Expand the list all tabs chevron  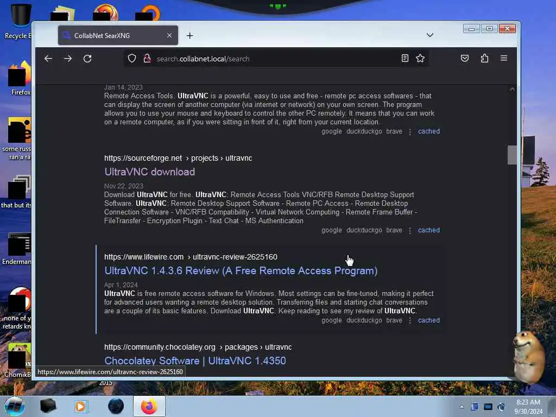pos(430,35)
